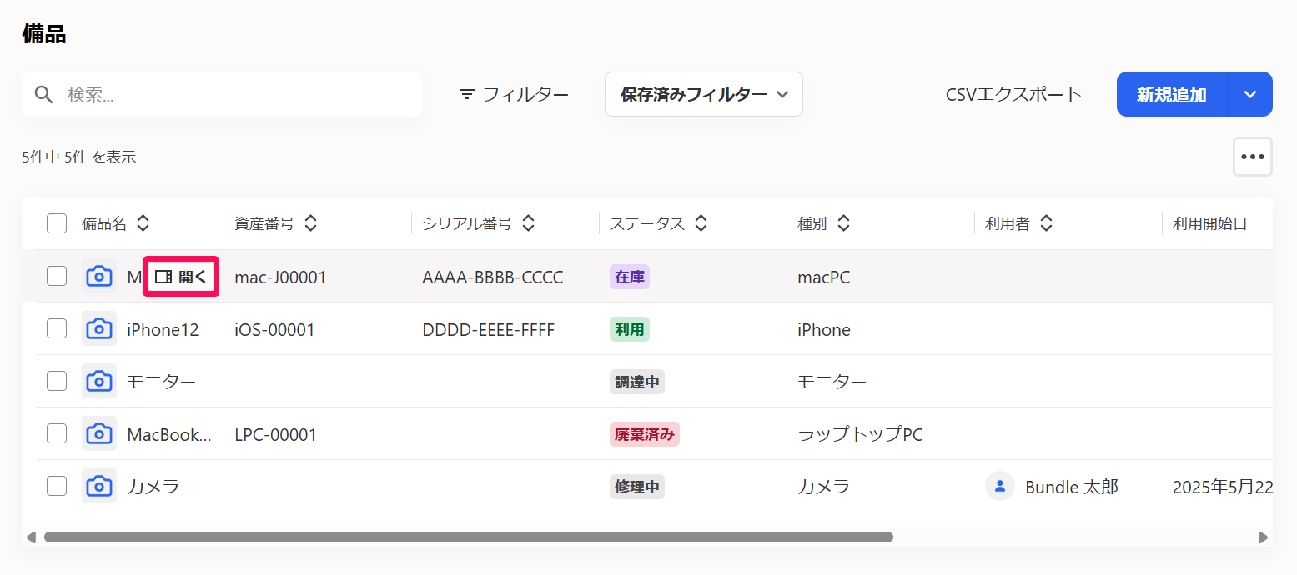Click the 修理中 status badge
1297x575 pixels.
[x=637, y=487]
